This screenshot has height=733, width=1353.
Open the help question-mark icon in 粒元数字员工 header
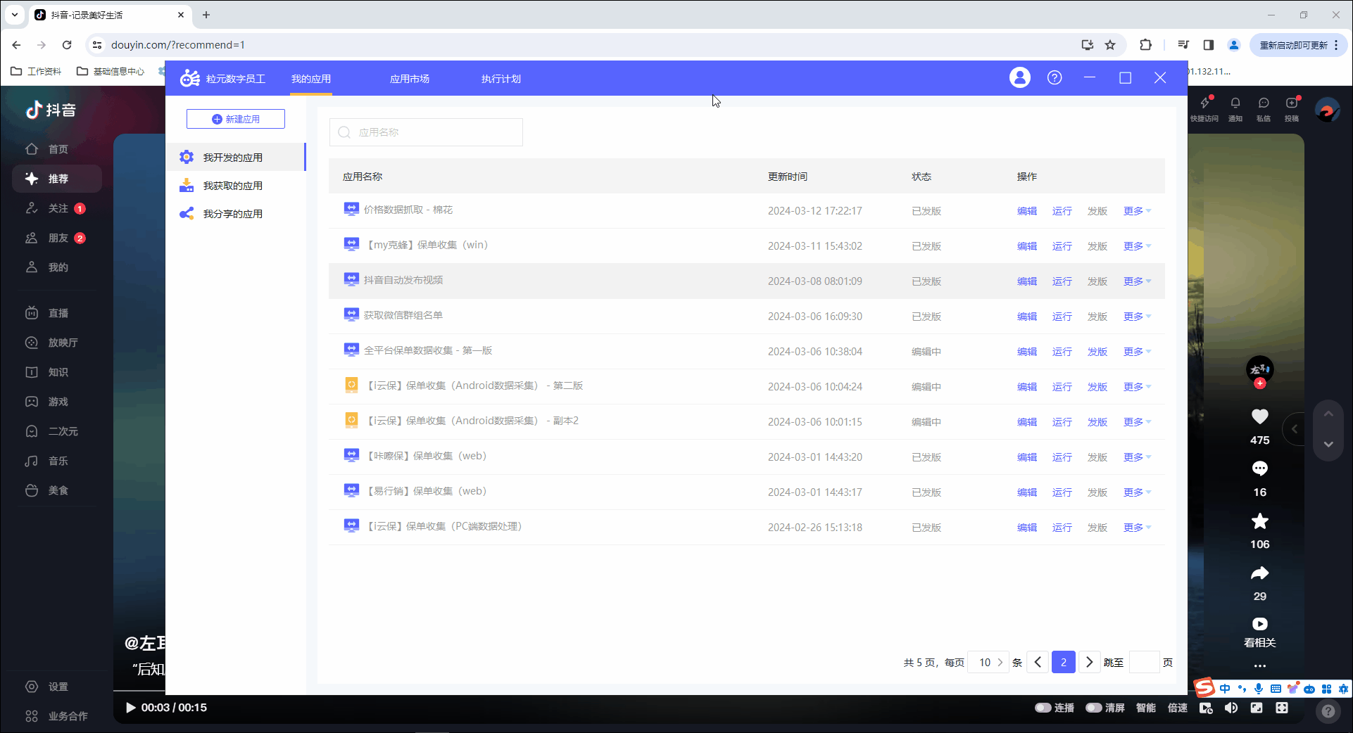(x=1055, y=78)
